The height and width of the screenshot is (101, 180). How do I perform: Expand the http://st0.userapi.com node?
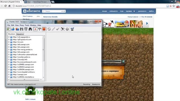click(x=9, y=45)
